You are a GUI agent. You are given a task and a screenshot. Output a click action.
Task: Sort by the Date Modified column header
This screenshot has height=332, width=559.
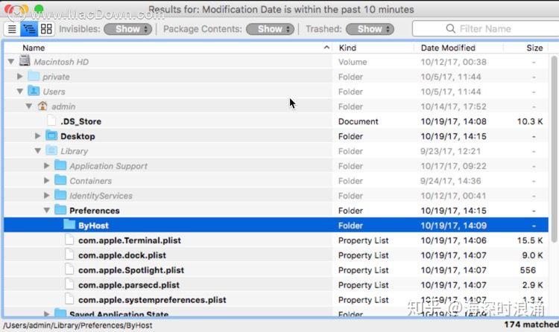[x=448, y=48]
